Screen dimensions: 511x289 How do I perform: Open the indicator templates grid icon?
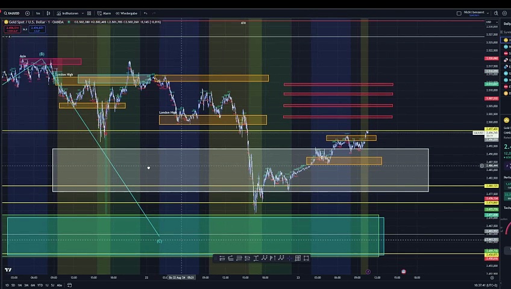pos(89,13)
